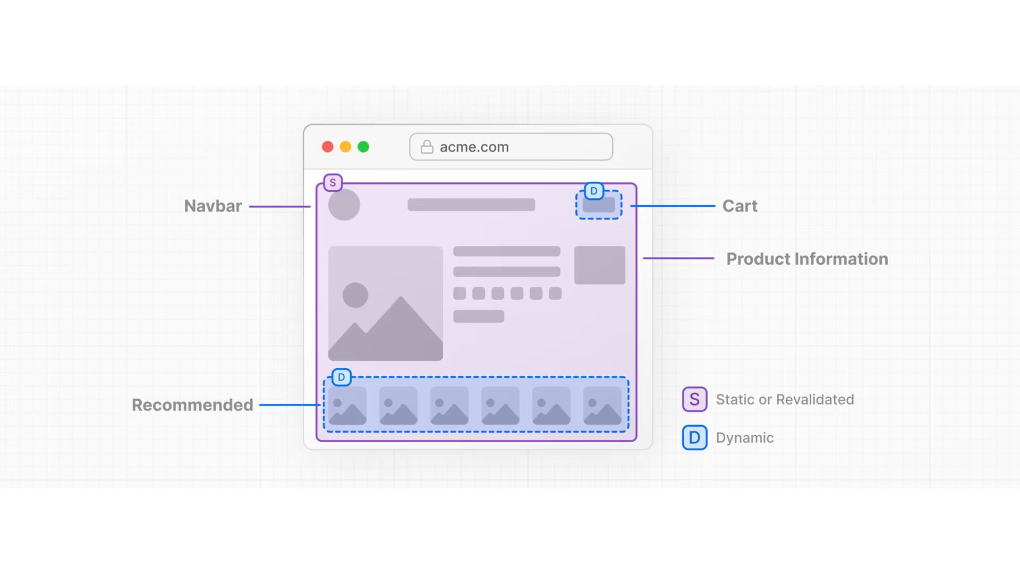Click the Static or Revalidated legend text
The width and height of the screenshot is (1020, 574).
pyautogui.click(x=785, y=399)
